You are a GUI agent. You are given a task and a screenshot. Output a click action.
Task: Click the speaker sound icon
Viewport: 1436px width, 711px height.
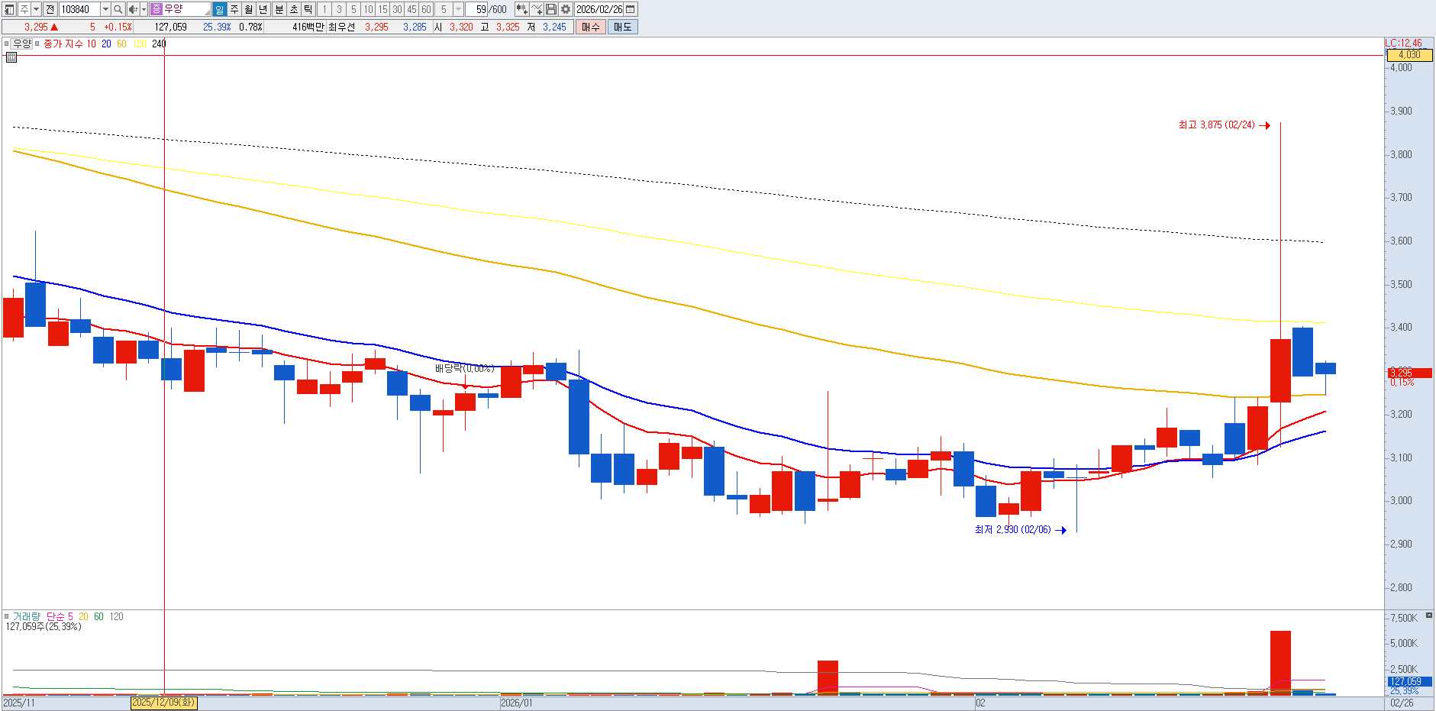click(x=133, y=9)
